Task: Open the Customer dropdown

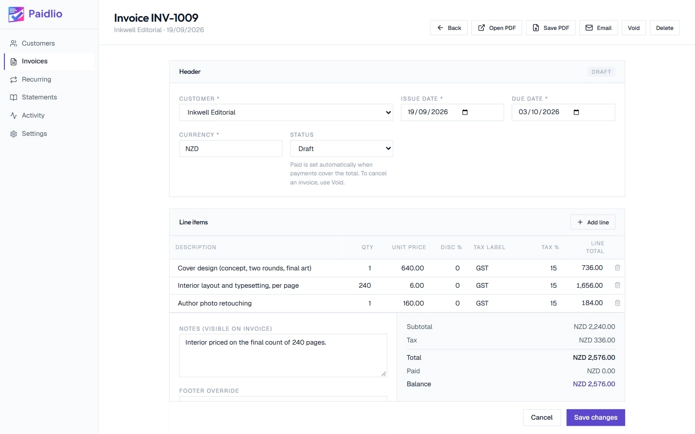Action: tap(286, 112)
